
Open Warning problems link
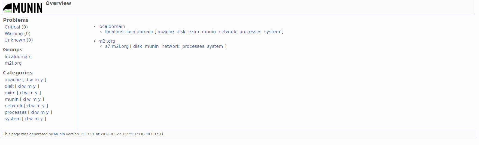tap(14, 33)
